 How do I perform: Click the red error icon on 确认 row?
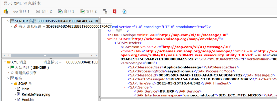15,26
